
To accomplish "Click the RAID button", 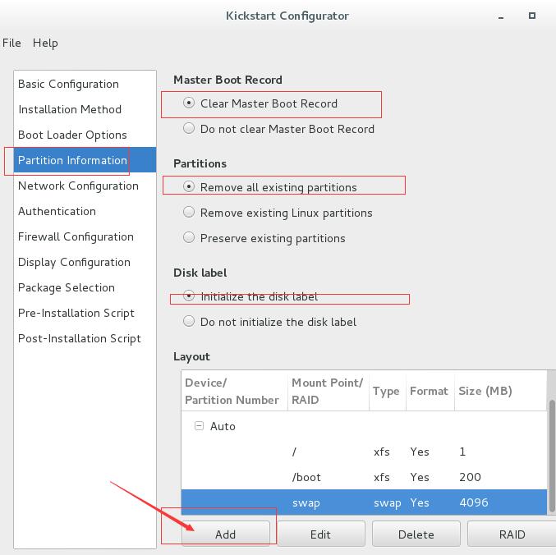I will pyautogui.click(x=512, y=534).
